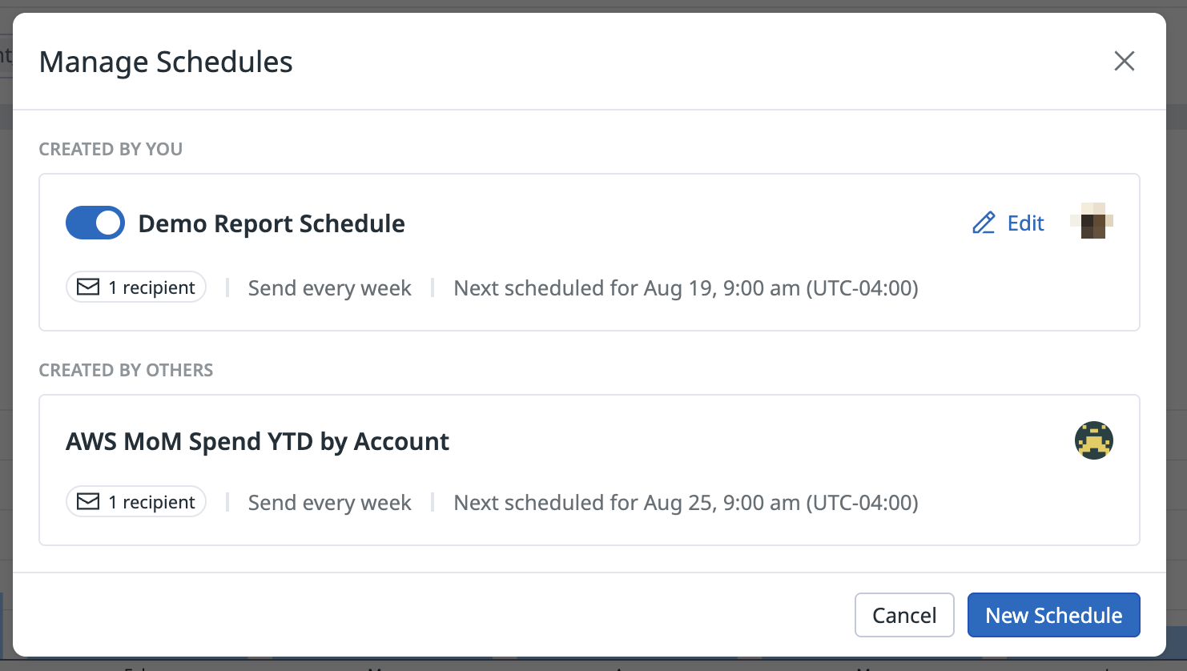The image size is (1187, 671).
Task: Click the pencil edit icon
Action: click(984, 223)
